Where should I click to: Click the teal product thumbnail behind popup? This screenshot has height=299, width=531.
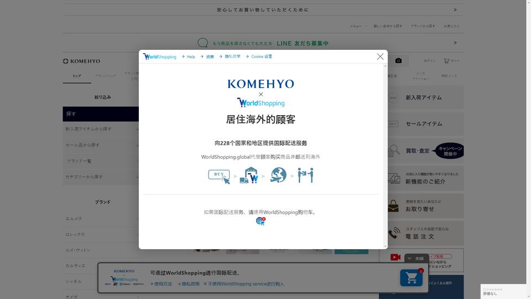pos(351,251)
